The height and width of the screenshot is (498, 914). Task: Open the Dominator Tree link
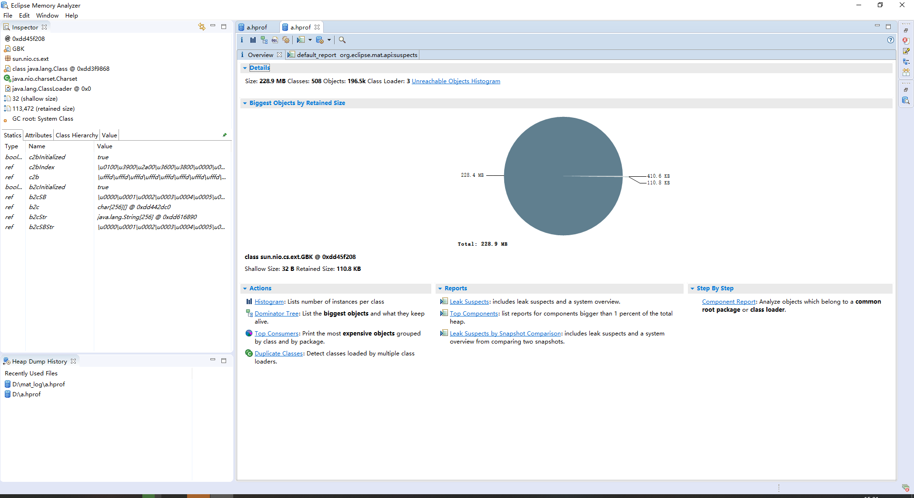coord(277,314)
